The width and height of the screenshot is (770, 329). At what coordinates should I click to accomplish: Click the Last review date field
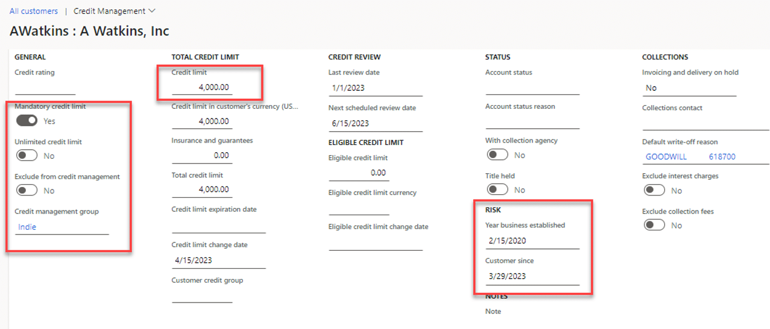(x=375, y=88)
